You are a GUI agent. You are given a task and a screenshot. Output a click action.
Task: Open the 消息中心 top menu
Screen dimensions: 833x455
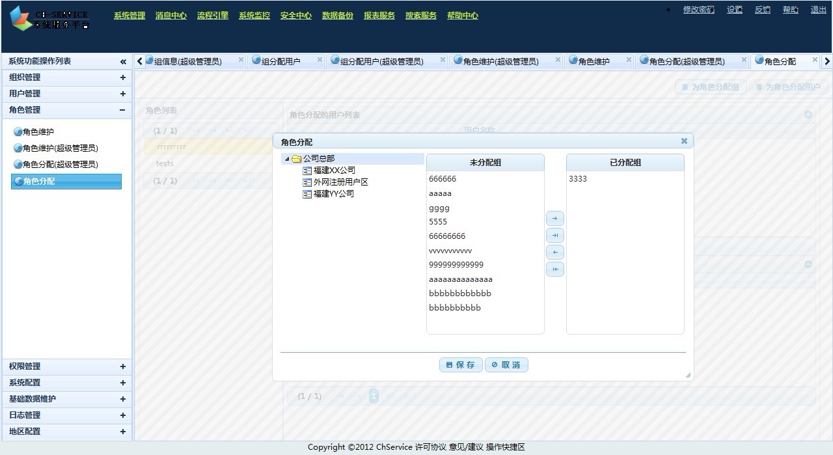[171, 16]
